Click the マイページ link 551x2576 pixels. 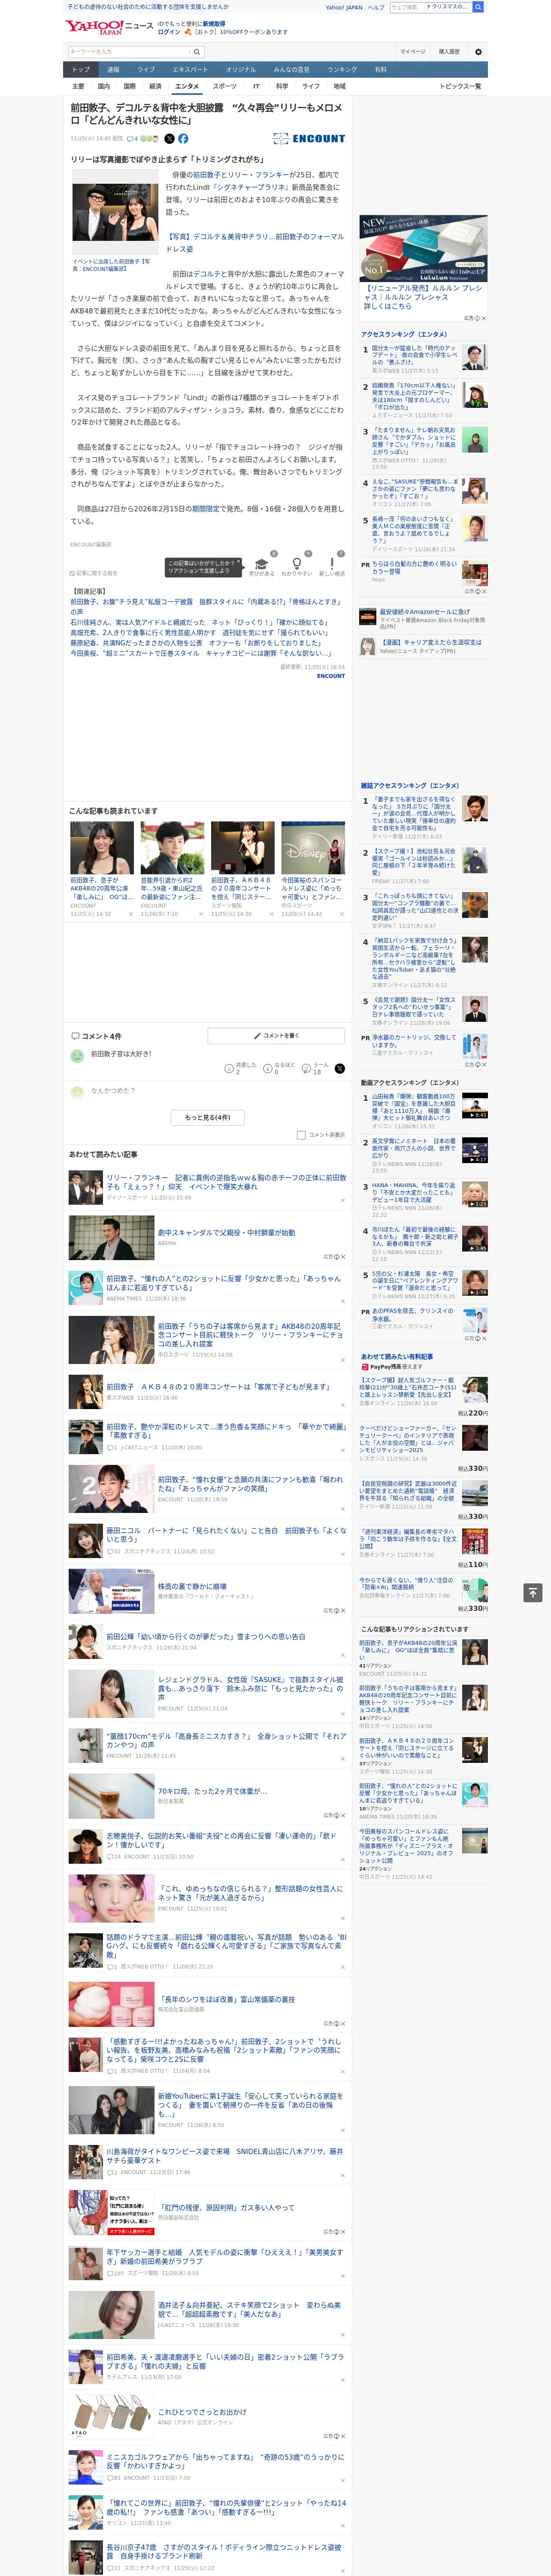pyautogui.click(x=413, y=52)
